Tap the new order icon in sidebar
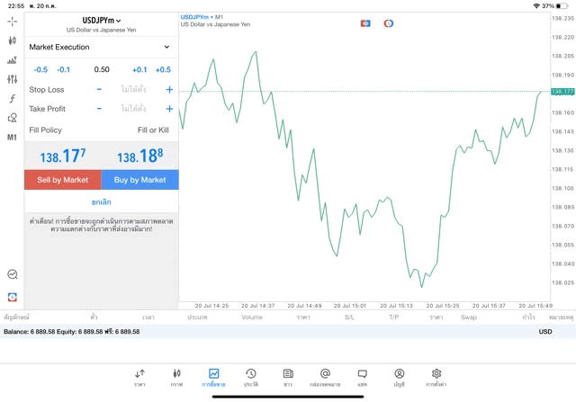The height and width of the screenshot is (402, 576). [x=13, y=297]
